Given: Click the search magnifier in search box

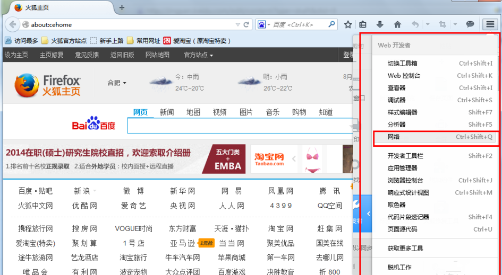Looking at the screenshot, I should pyautogui.click(x=331, y=24).
